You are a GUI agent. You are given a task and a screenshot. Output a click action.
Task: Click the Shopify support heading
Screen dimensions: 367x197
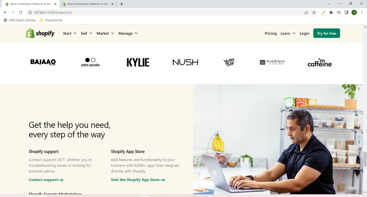coord(44,152)
